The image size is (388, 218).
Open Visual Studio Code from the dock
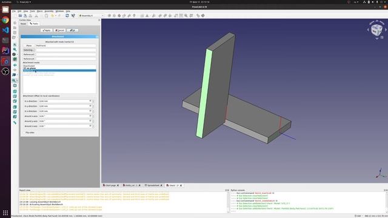(5, 30)
